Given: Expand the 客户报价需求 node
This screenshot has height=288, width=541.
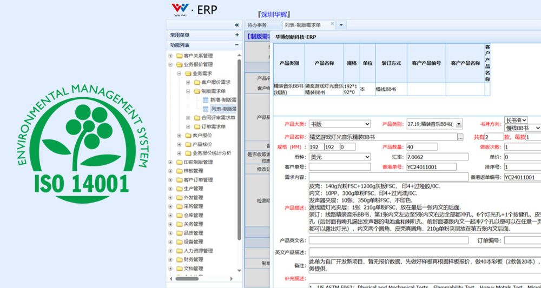Looking at the screenshot, I should (x=188, y=82).
